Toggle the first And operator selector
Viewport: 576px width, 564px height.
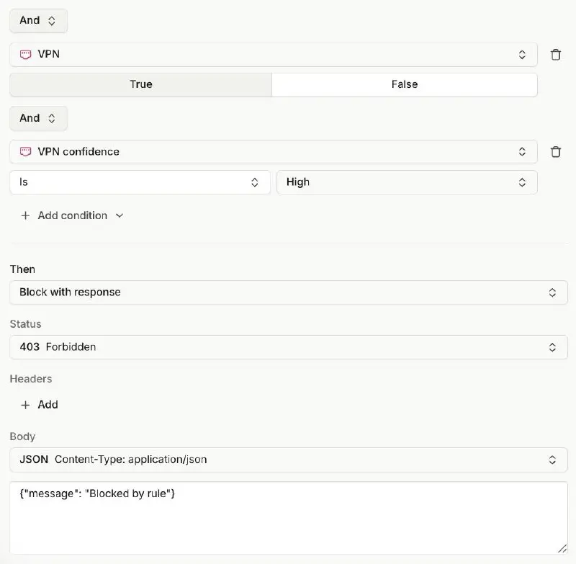[x=38, y=21]
